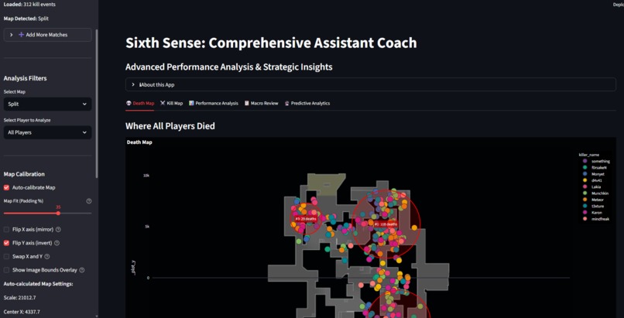
Task: Enable the Flip X axis (mirror) checkbox
Action: 6,230
